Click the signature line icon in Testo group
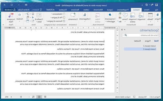This screenshot has height=101, width=163. click(28, 14)
